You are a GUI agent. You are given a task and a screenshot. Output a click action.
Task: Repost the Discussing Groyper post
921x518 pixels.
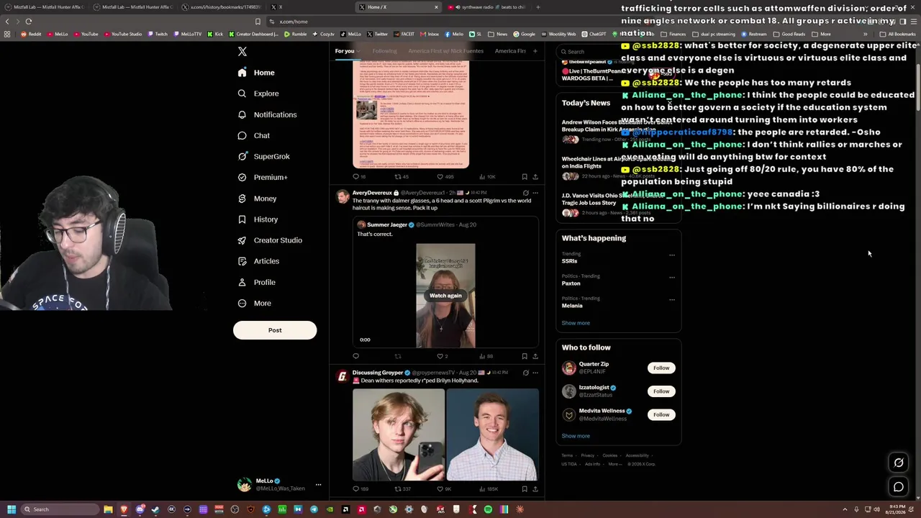click(x=402, y=489)
